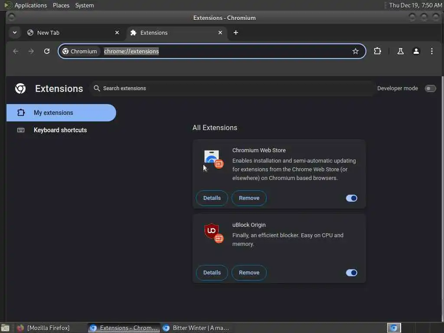Viewport: 444px width, 333px height.
Task: Open a new tab with plus button
Action: pos(235,33)
